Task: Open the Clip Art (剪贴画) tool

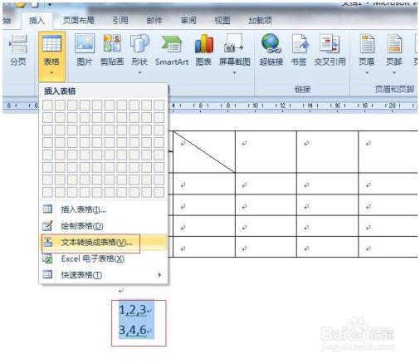Action: [112, 50]
